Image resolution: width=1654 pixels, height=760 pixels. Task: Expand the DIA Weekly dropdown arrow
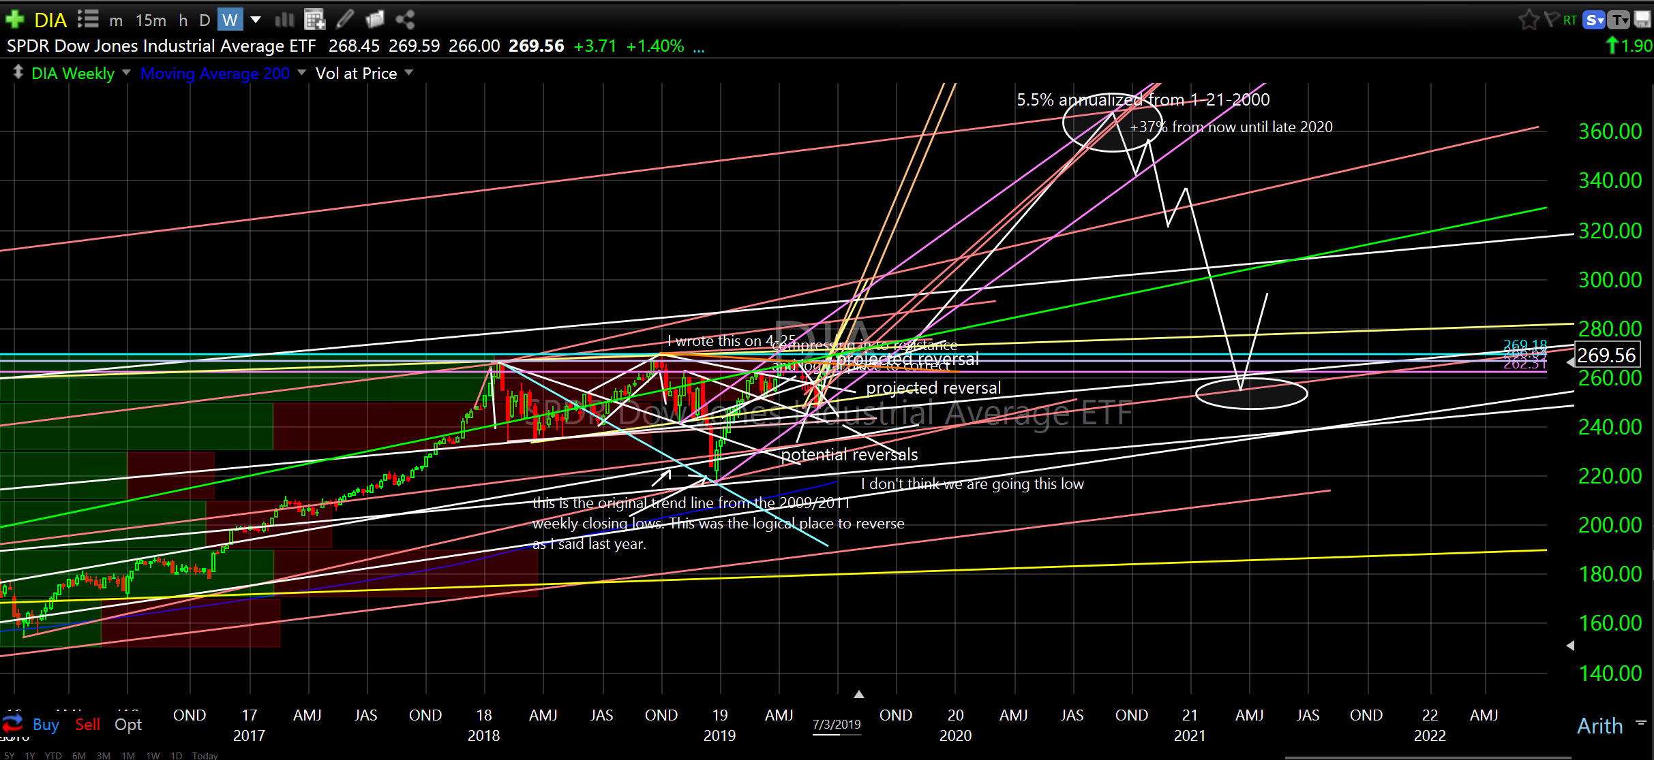click(126, 72)
